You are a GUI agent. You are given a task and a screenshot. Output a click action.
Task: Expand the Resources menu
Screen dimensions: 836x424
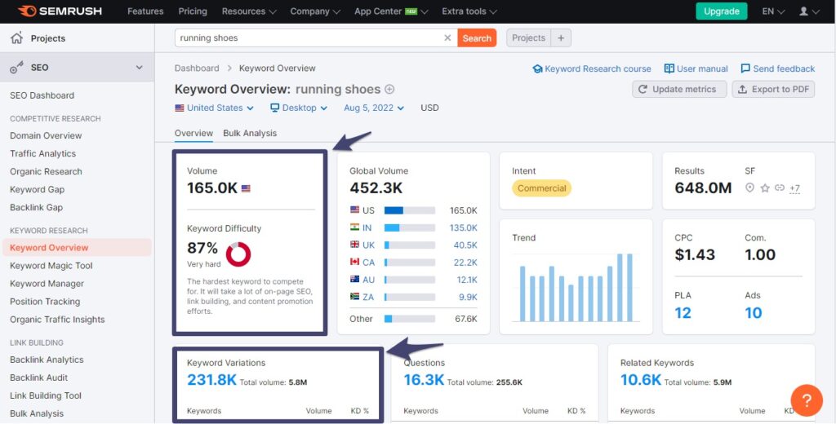tap(249, 11)
